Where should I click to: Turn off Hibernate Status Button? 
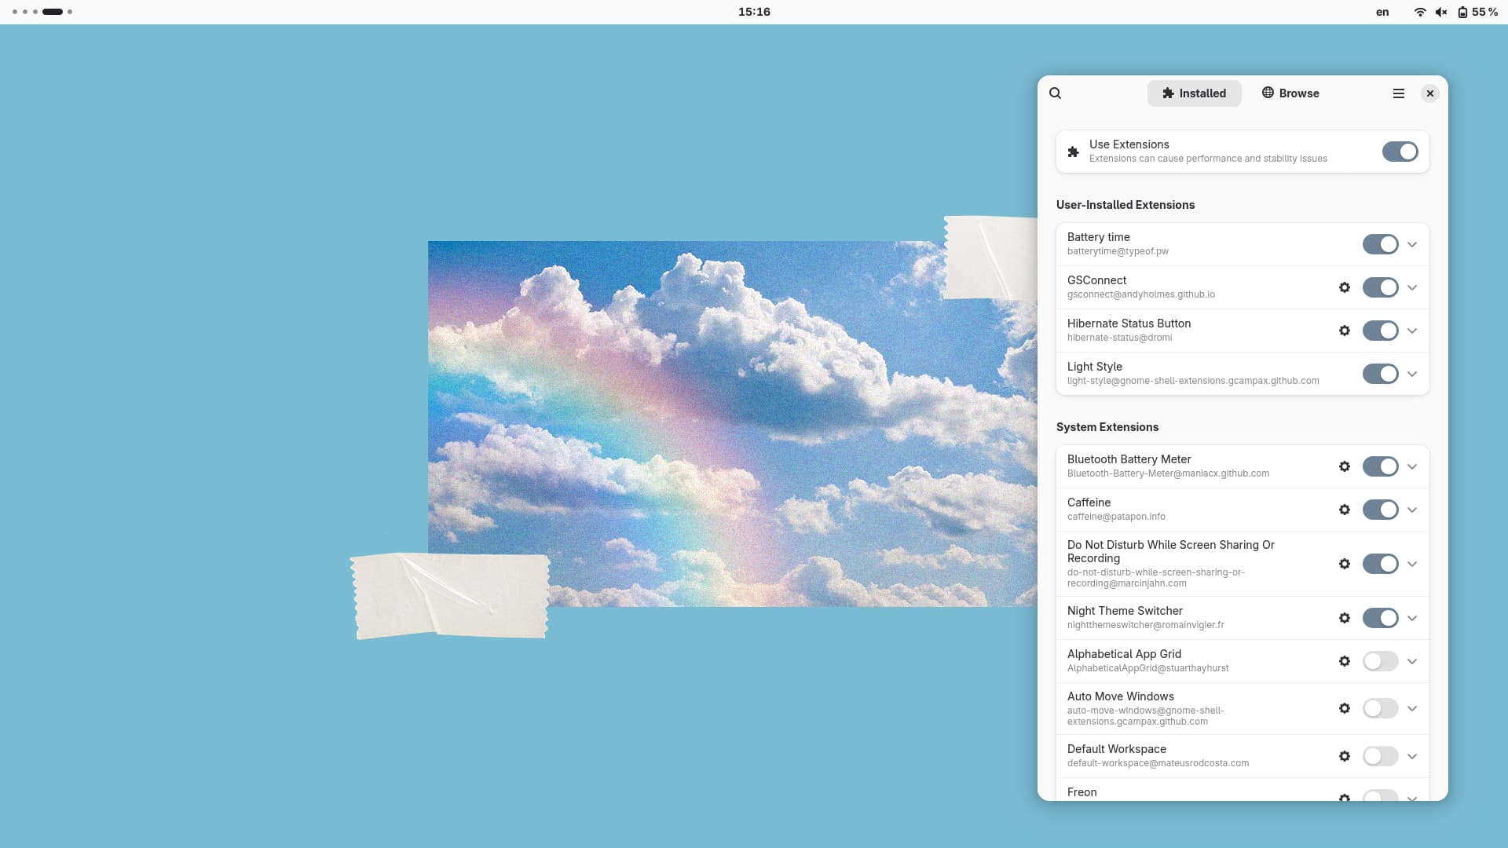tap(1380, 331)
